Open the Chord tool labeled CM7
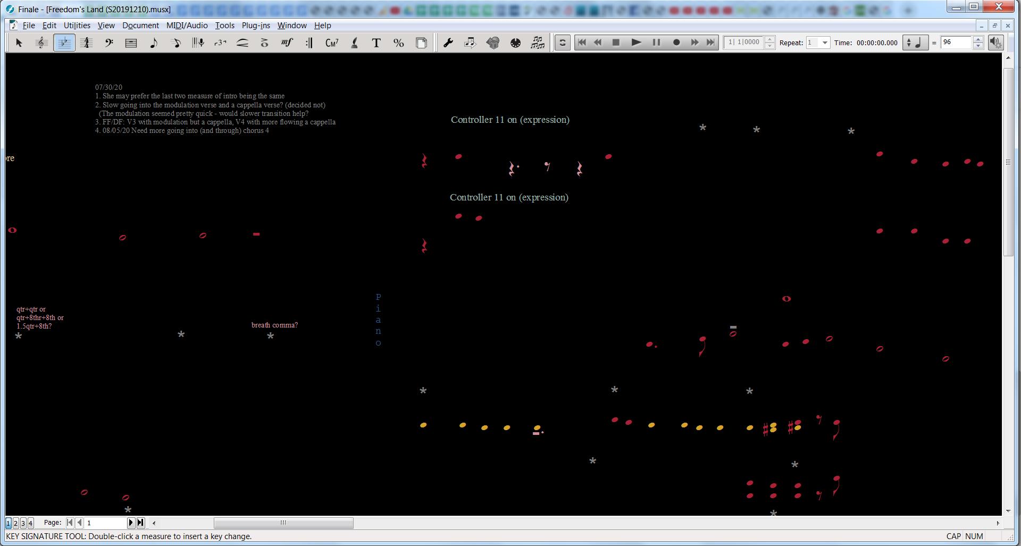This screenshot has width=1021, height=546. coord(332,43)
